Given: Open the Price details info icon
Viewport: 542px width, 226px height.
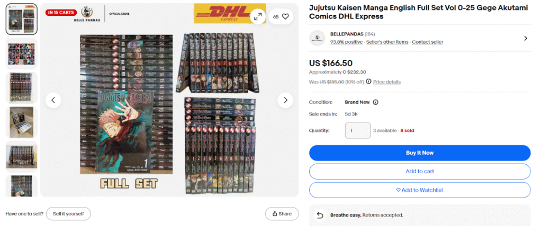Looking at the screenshot, I should (x=368, y=81).
